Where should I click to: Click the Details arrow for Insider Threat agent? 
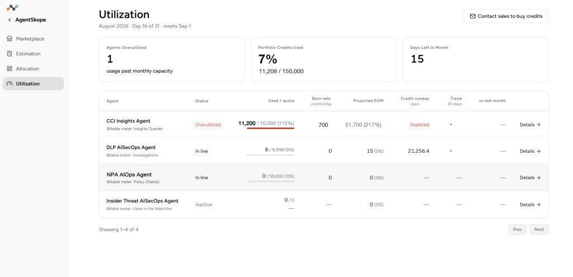[x=538, y=205]
